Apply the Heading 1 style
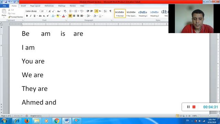The height and width of the screenshot is (124, 220). 143,13
